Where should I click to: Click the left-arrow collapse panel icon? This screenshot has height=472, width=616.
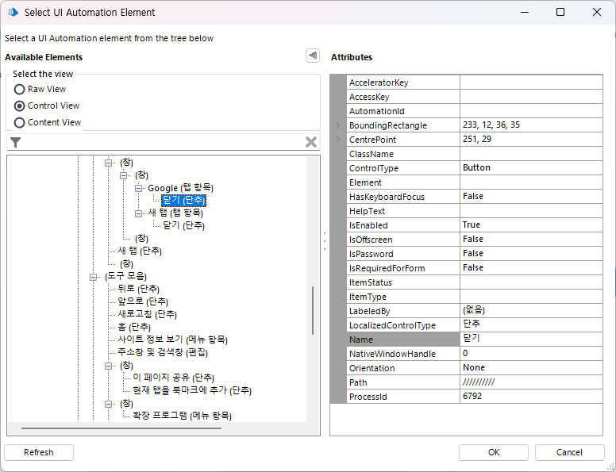[x=313, y=56]
